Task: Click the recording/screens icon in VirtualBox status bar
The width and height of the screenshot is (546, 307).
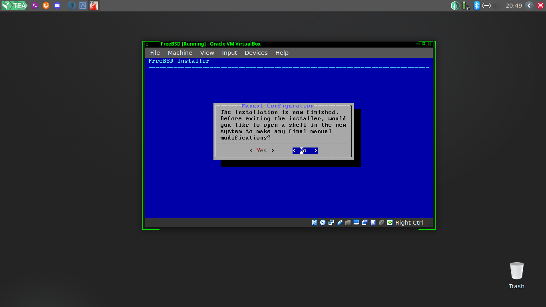Action: [x=365, y=223]
